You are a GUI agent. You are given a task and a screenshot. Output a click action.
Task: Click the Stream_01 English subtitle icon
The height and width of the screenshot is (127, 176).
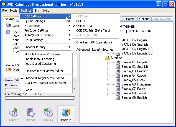[x=118, y=62]
